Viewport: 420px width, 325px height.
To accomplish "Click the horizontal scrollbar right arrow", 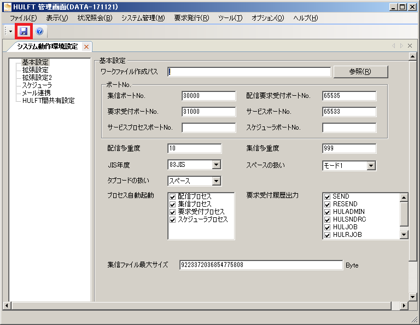I will [x=404, y=305].
